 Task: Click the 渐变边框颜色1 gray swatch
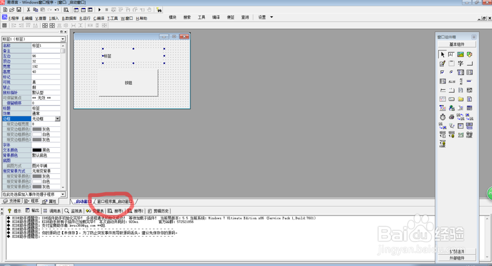37,129
